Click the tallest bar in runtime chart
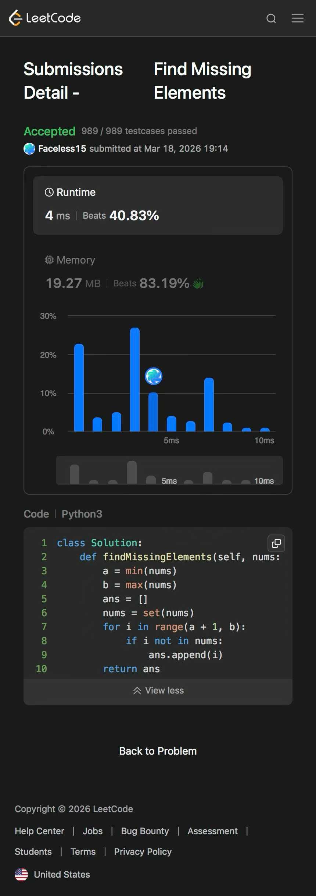Screen dimensions: 316x896 [x=135, y=379]
